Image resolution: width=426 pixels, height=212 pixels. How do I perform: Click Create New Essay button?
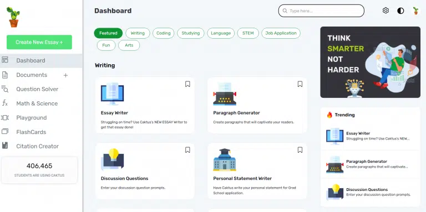39,42
